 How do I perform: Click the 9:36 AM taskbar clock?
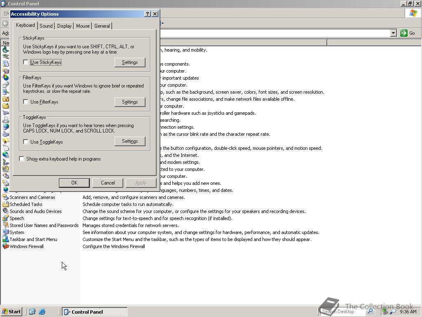(408, 312)
